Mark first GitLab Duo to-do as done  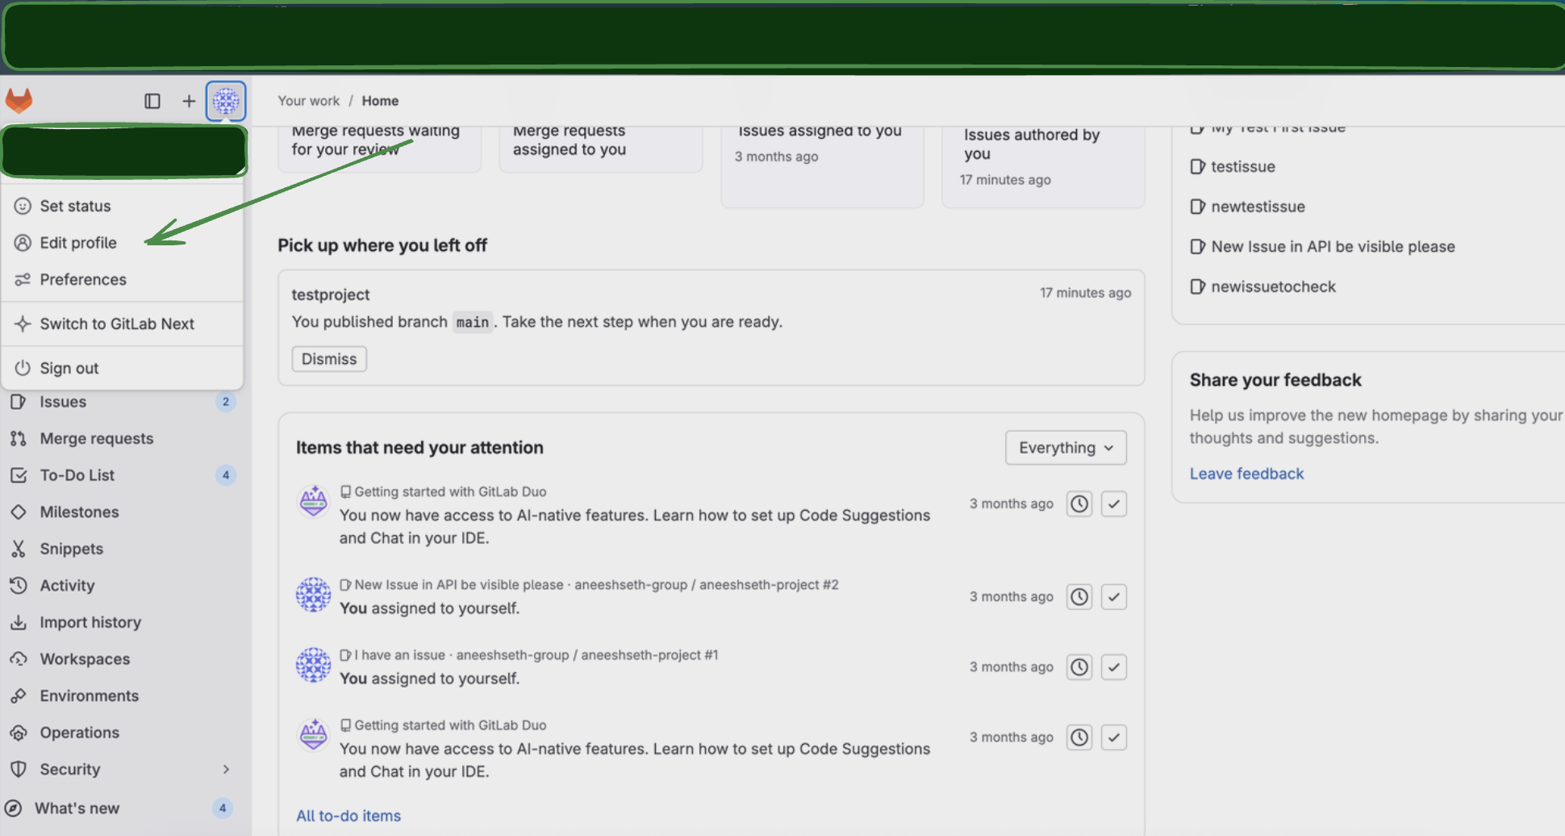coord(1114,504)
